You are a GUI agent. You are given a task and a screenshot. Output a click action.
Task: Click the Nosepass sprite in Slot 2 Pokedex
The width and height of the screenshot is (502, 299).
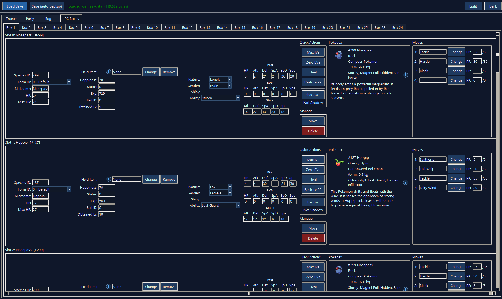(x=339, y=270)
